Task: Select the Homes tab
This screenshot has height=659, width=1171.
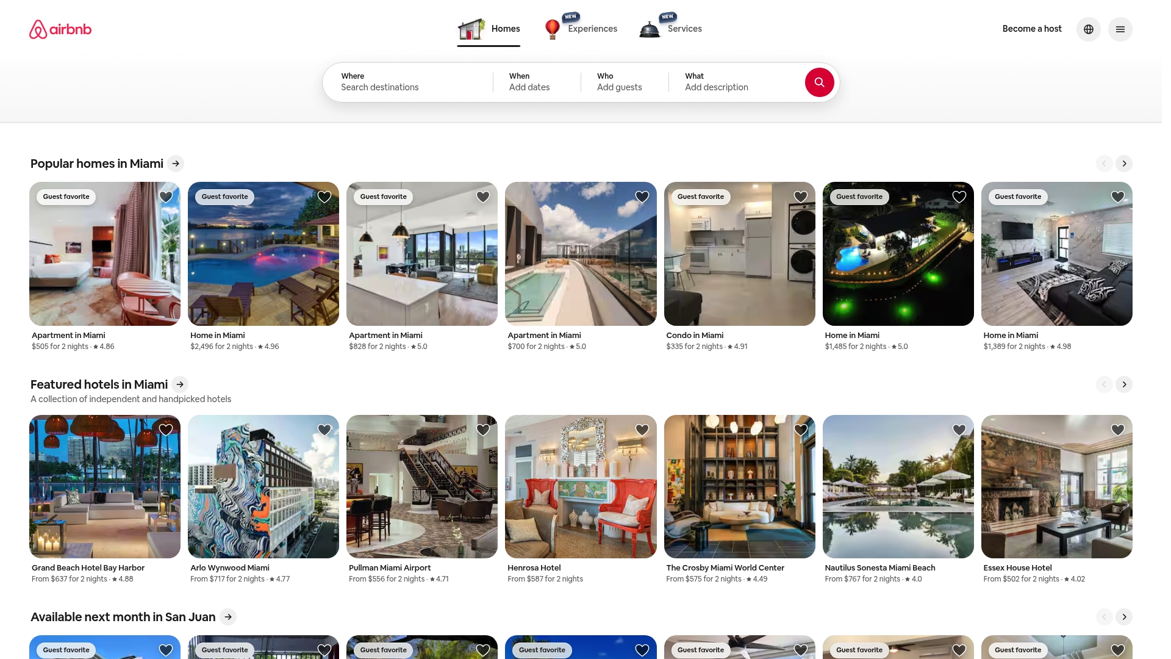Action: click(x=505, y=29)
